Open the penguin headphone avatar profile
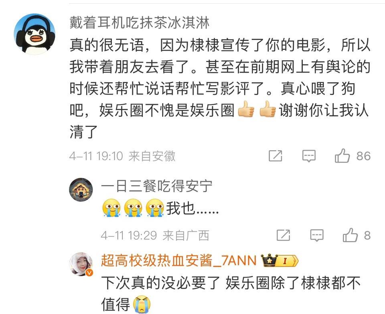Screen dimensions: 385x314 (x=34, y=34)
